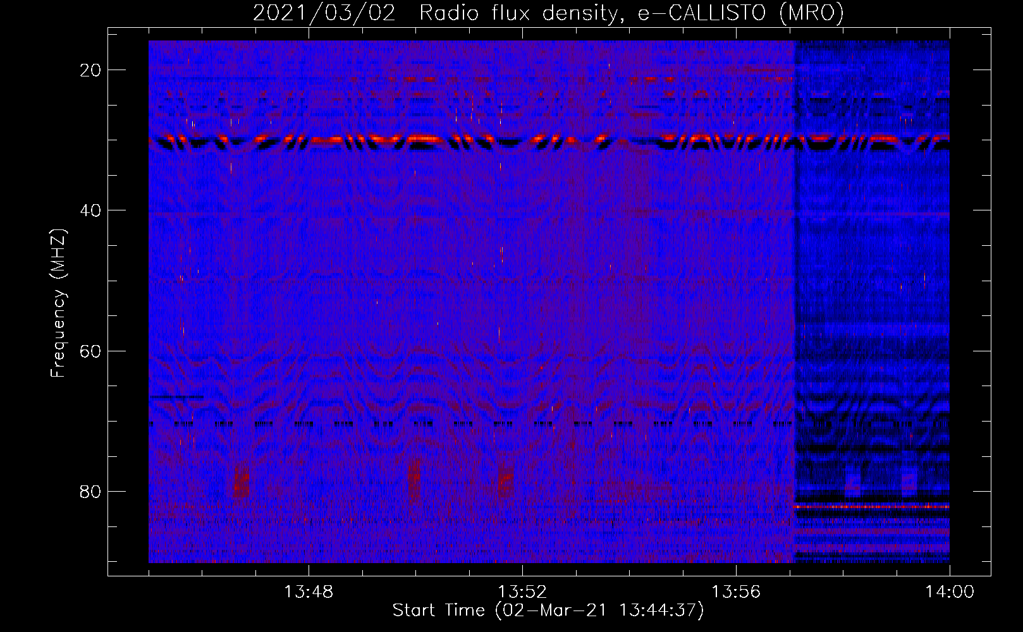Click the 13:56 time tick label

(736, 592)
